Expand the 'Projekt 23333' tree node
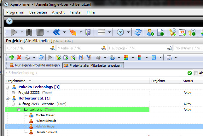Viewport: 203px width, 136px height. click(x=13, y=93)
